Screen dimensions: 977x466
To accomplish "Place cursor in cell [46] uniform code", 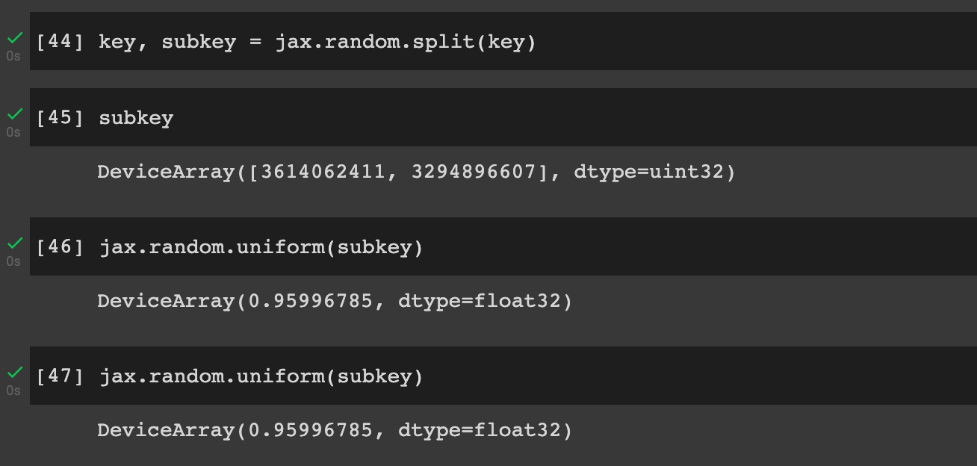I will (x=503, y=247).
